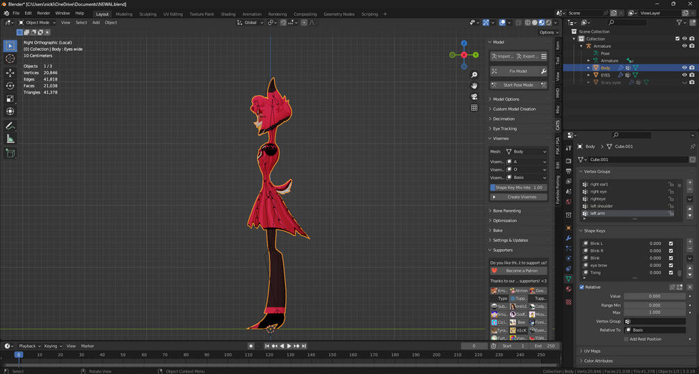Toggle Collection visibility eye icon
Screen dimensions: 699x374
pos(684,39)
